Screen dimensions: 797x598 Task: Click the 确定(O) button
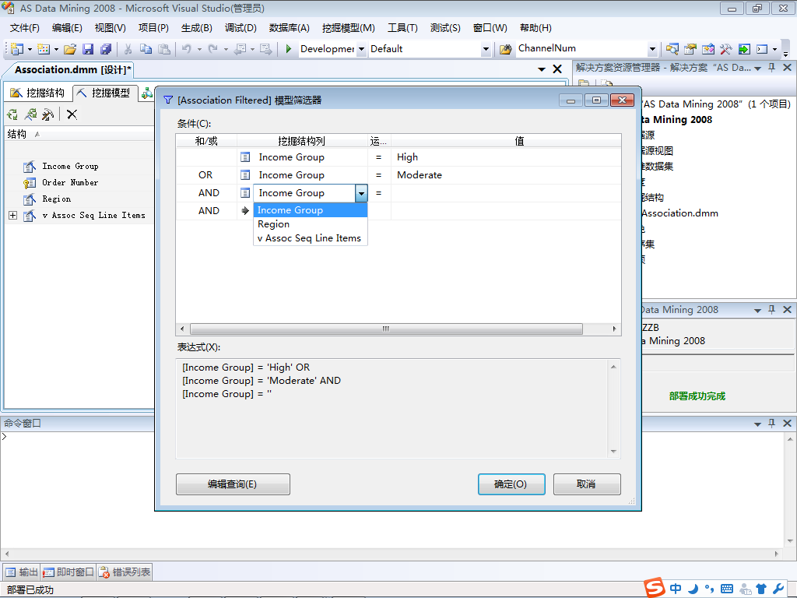pyautogui.click(x=511, y=484)
